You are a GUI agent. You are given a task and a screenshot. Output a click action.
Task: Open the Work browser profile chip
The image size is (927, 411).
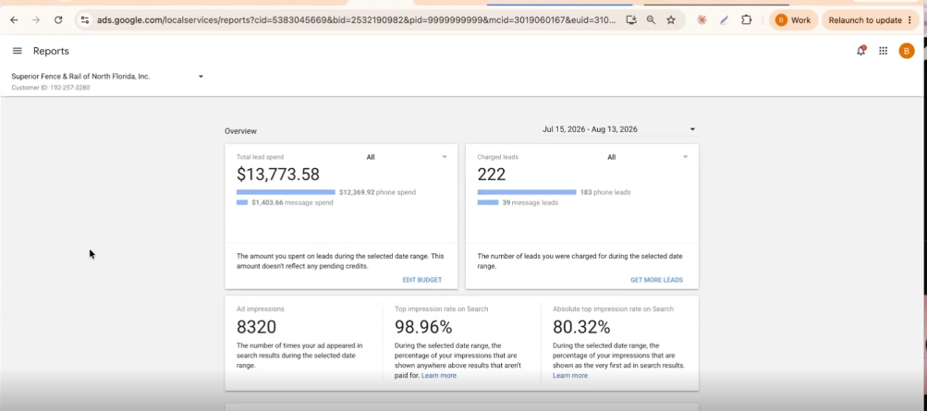coord(793,20)
